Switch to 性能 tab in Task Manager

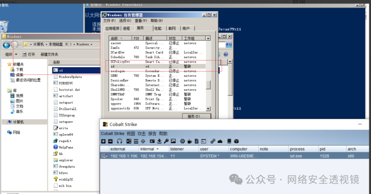[x=158, y=28]
